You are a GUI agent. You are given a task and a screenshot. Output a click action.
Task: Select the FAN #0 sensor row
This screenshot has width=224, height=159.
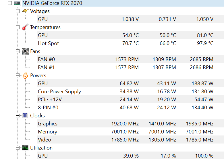[x=131, y=59]
